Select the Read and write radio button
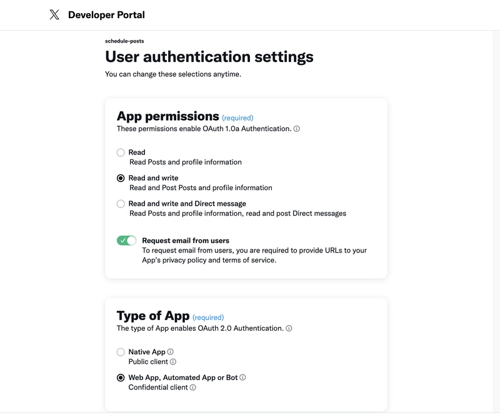This screenshot has width=500, height=417. coord(121,178)
